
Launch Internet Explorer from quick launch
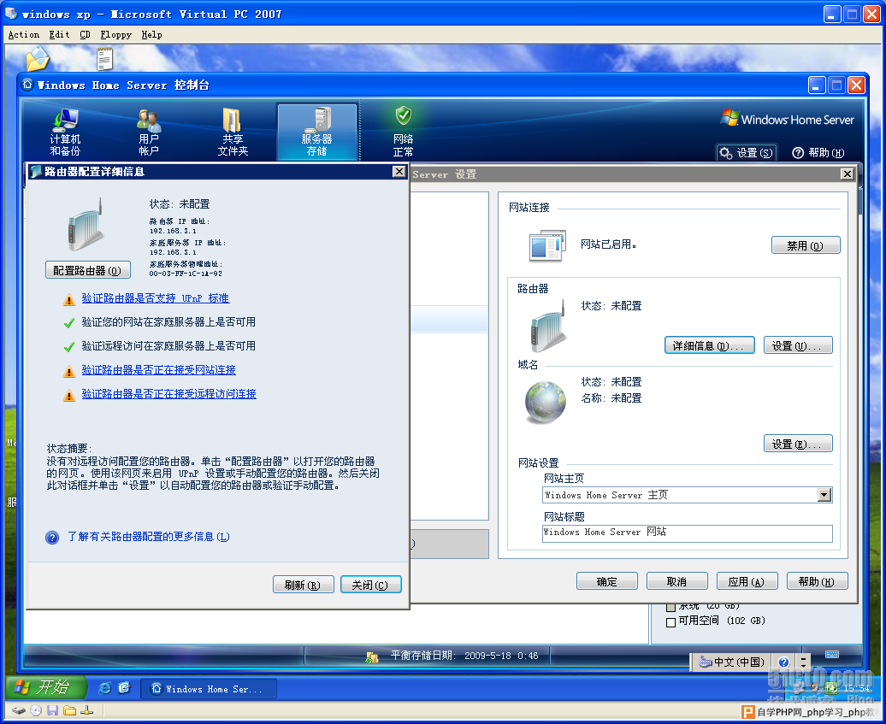(x=104, y=688)
